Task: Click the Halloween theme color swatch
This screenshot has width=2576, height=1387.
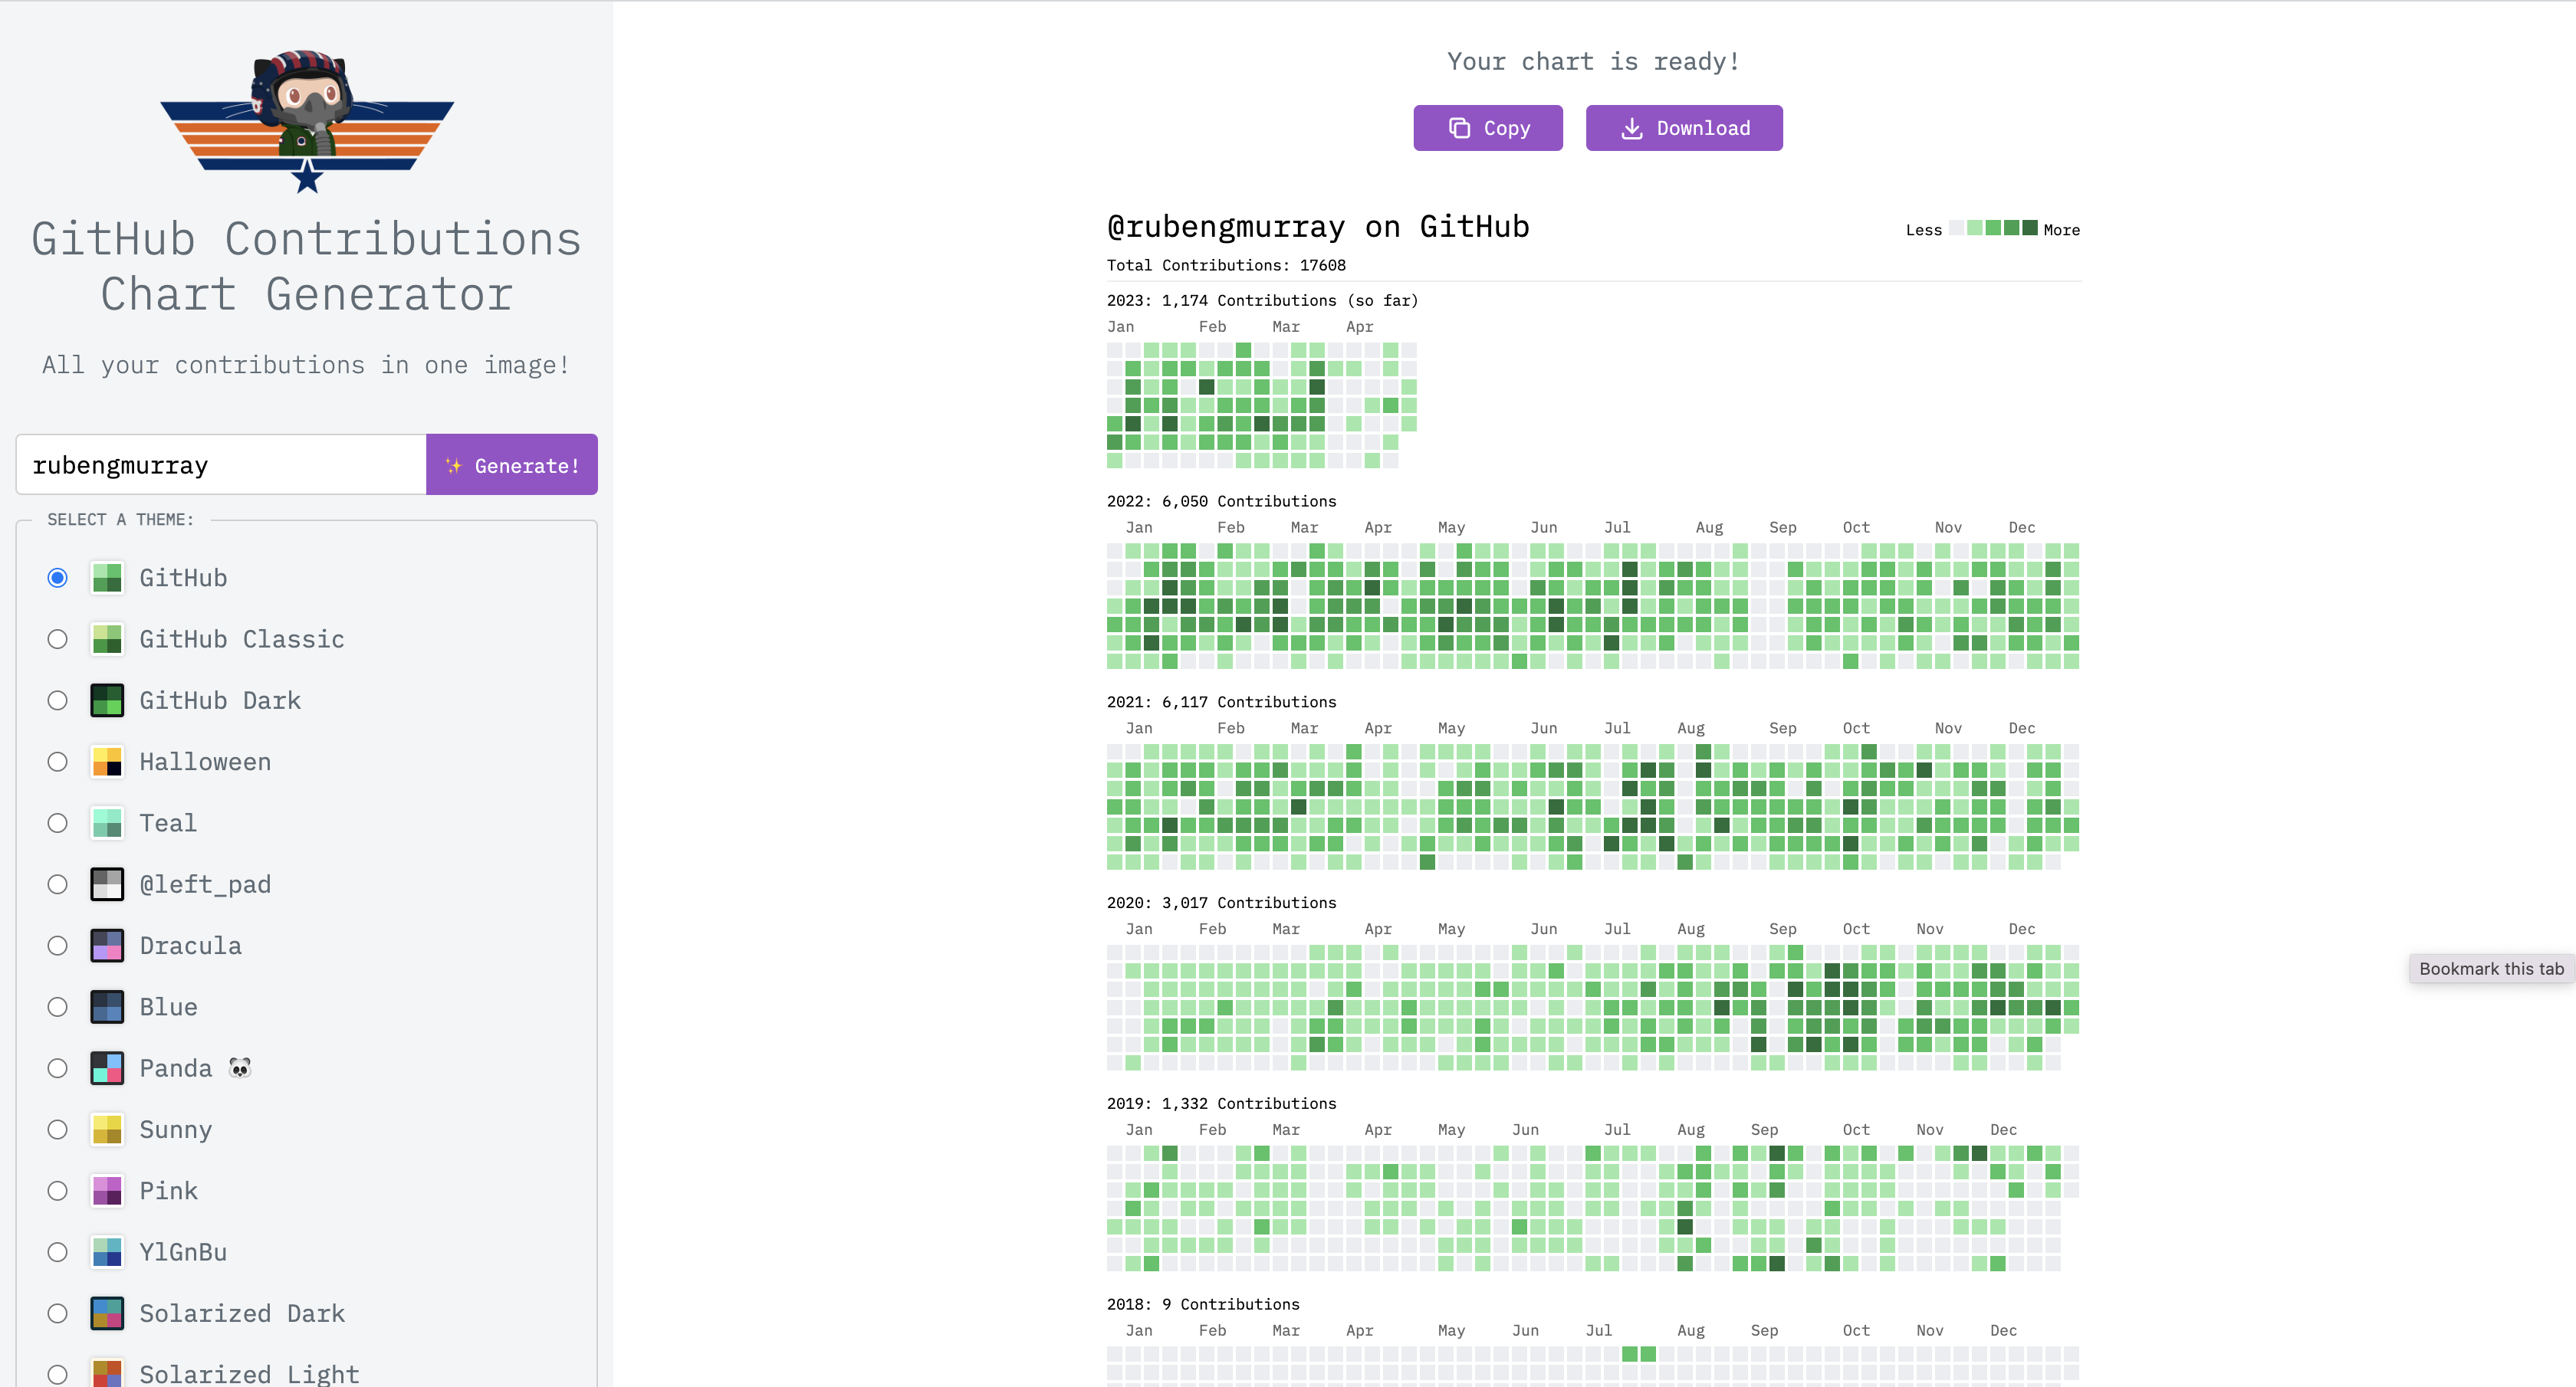Action: pyautogui.click(x=107, y=762)
